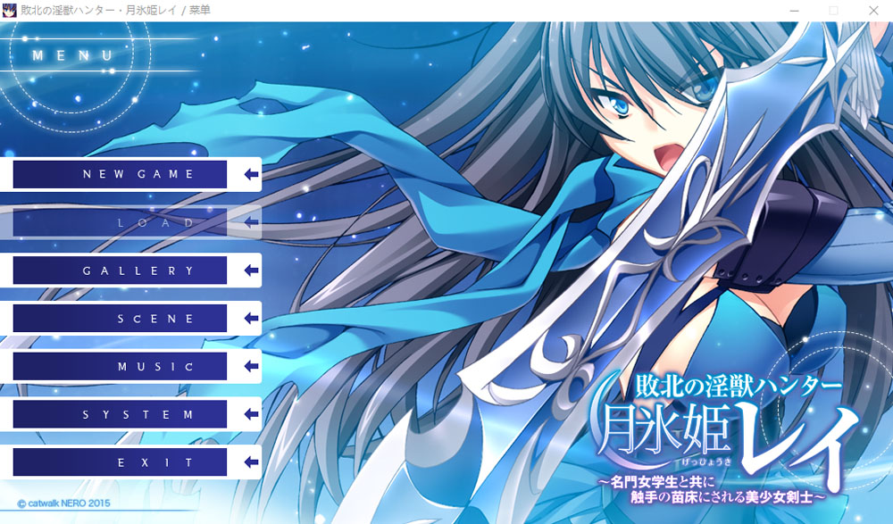Click the arrow icon beside NEW GAME
Image resolution: width=893 pixels, height=524 pixels.
(x=250, y=174)
